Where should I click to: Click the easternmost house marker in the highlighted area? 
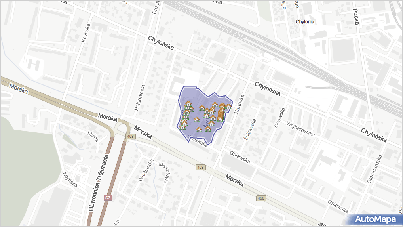click(228, 106)
